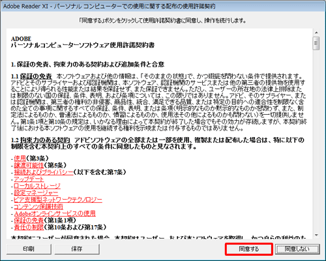Open the Adobeオンラインサービスの使用 link

[55, 213]
